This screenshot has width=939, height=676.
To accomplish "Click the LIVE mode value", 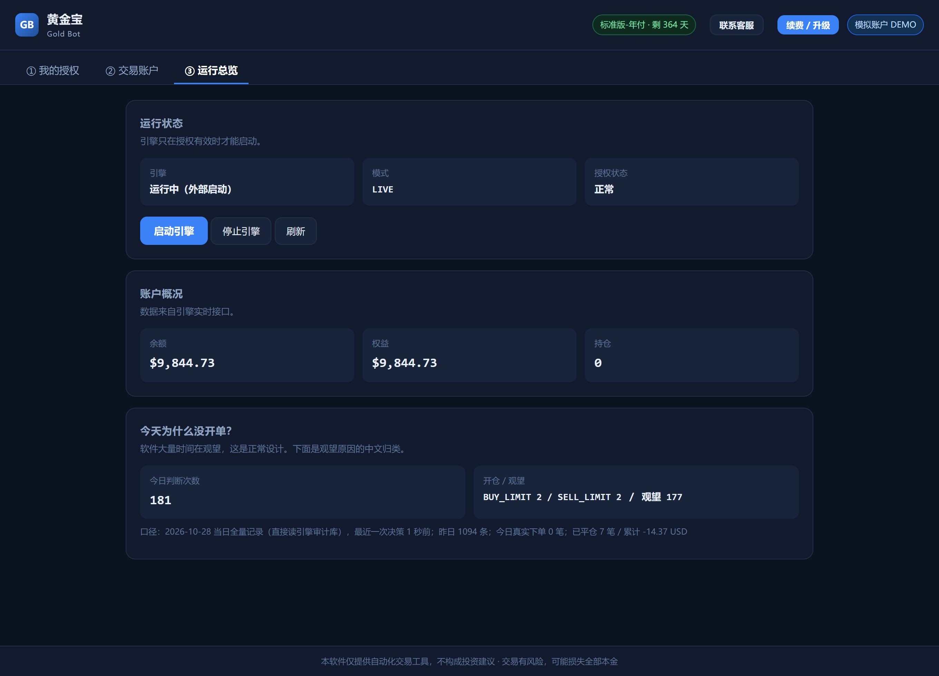I will pos(383,189).
